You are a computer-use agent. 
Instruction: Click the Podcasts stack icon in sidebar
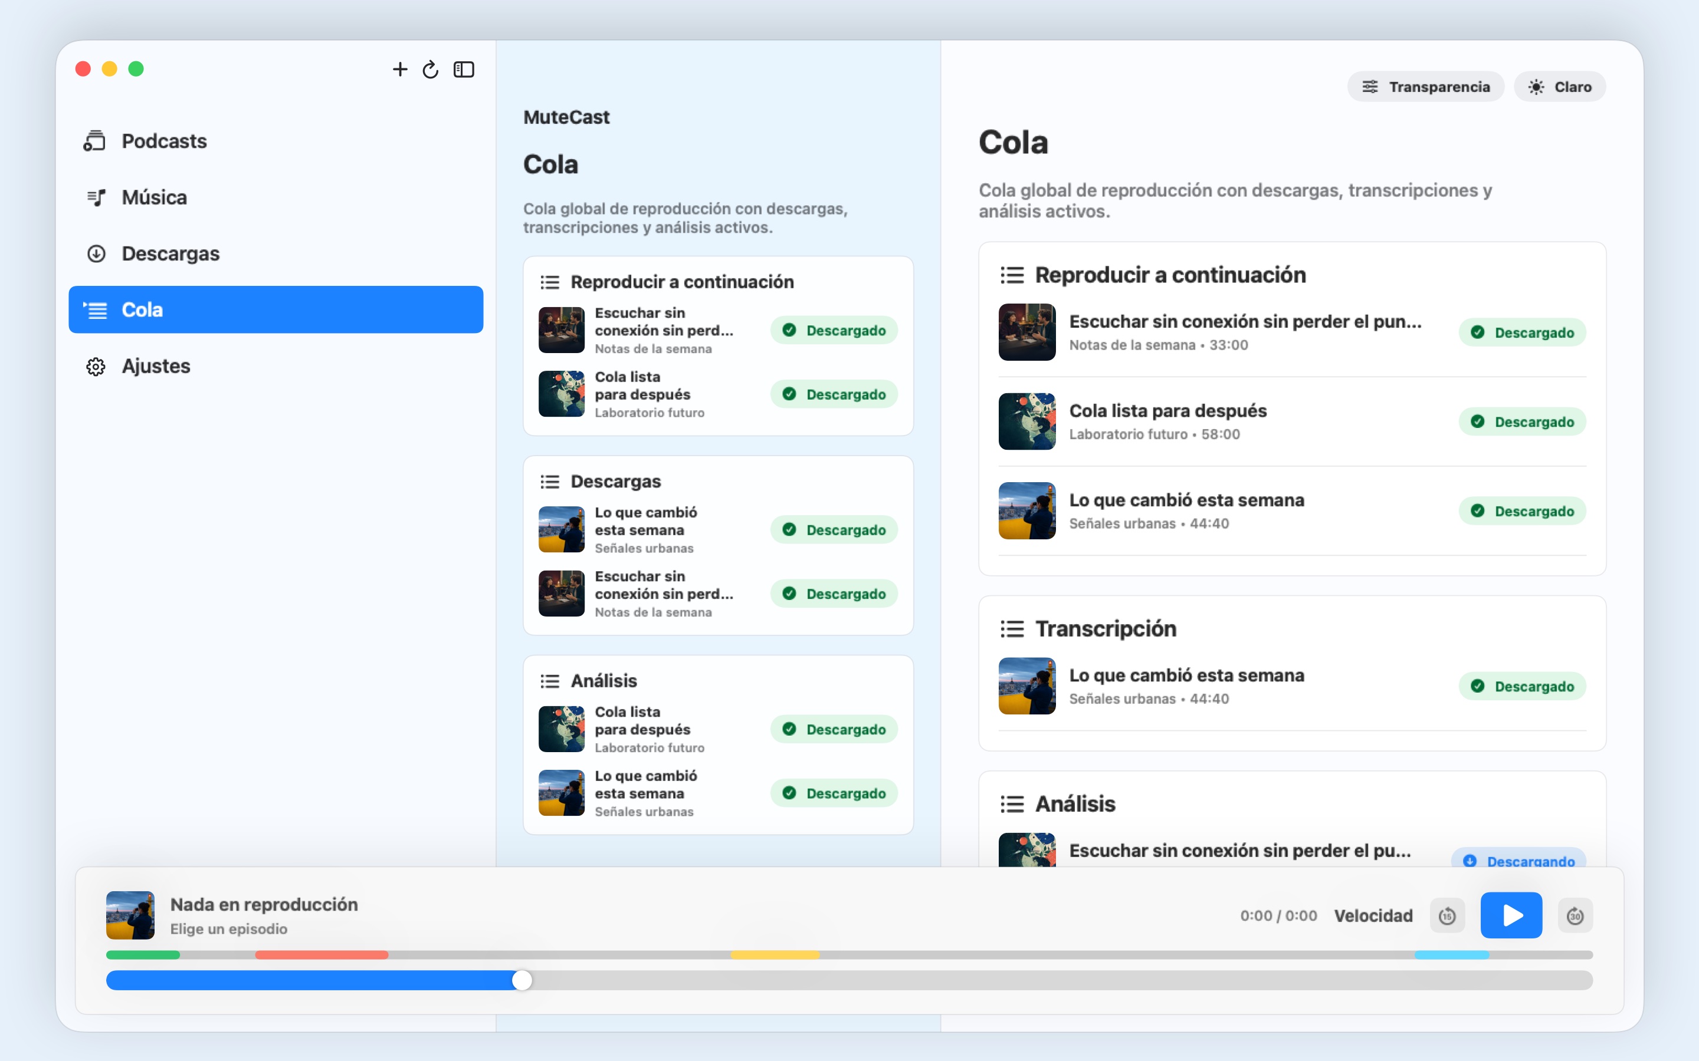[x=94, y=141]
